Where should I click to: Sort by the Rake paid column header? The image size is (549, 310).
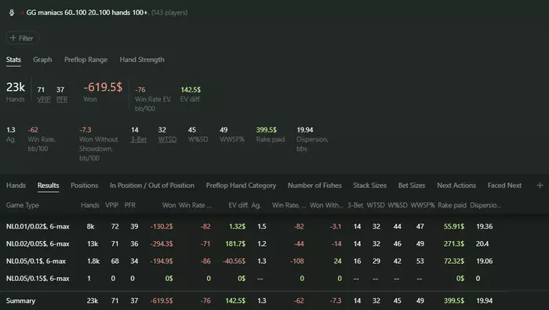click(x=452, y=205)
